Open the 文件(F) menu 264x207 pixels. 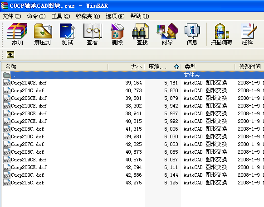click(12, 16)
